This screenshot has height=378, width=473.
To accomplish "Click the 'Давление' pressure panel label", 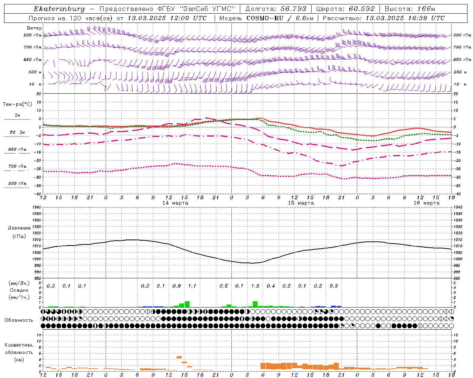I will [x=19, y=228].
